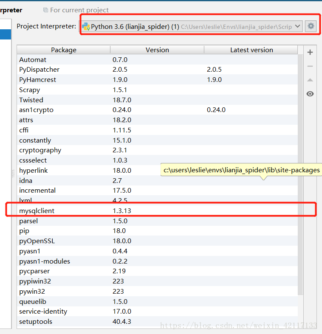
Task: Select the queuelib package row
Action: [157, 302]
